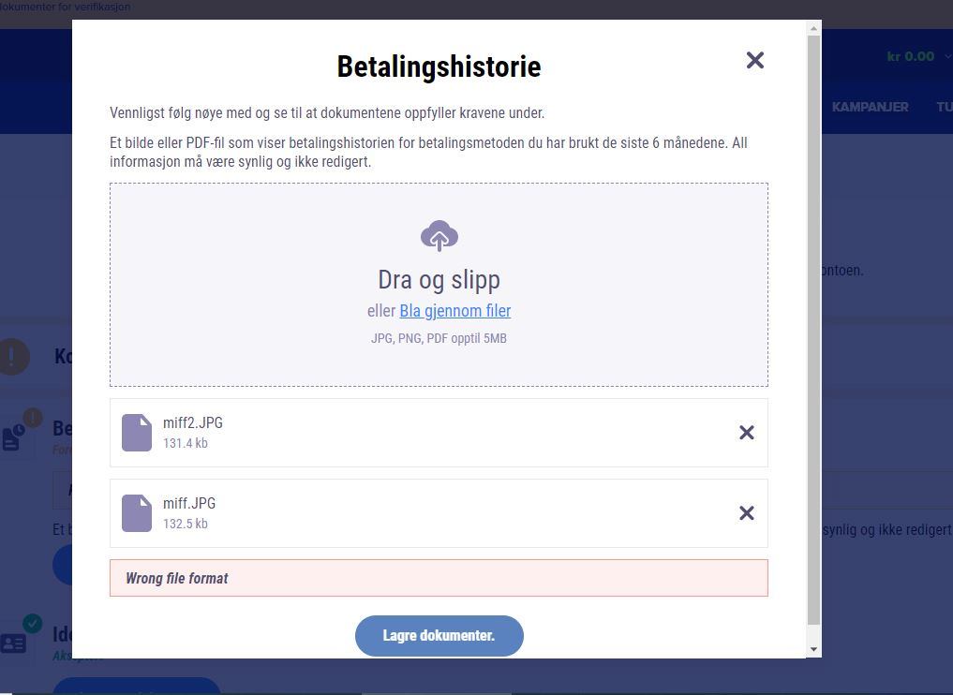Remove the miff.JPG file
This screenshot has width=953, height=695.
(x=746, y=513)
